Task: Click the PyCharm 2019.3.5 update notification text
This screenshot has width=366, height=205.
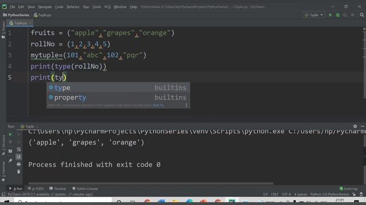Action: click(x=50, y=194)
